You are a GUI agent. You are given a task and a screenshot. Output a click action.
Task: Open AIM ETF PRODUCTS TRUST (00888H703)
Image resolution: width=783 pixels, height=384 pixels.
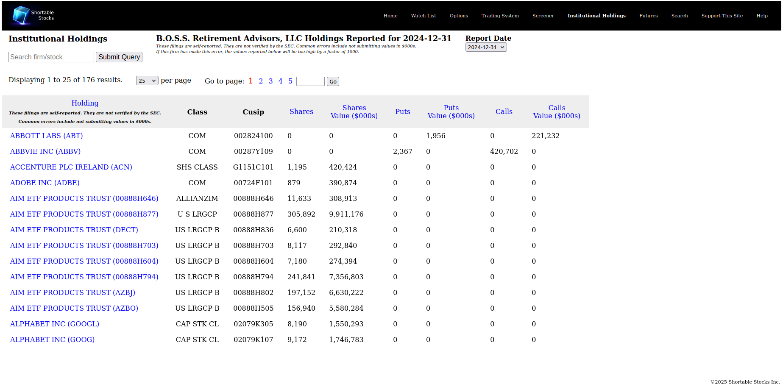tap(84, 245)
